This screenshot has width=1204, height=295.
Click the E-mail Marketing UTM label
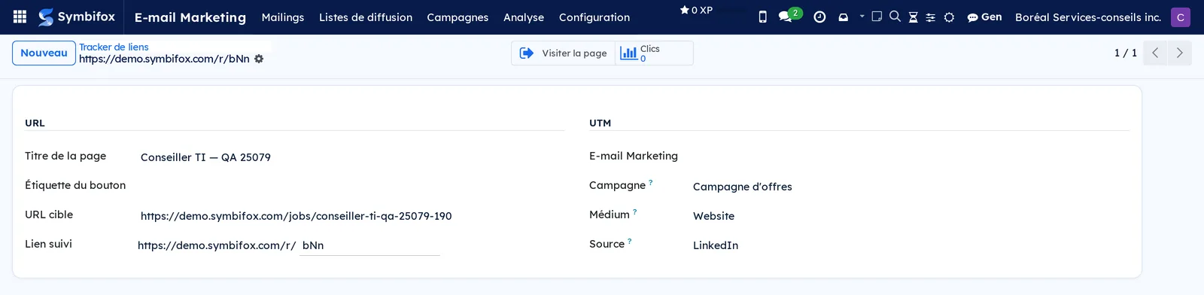tap(634, 156)
